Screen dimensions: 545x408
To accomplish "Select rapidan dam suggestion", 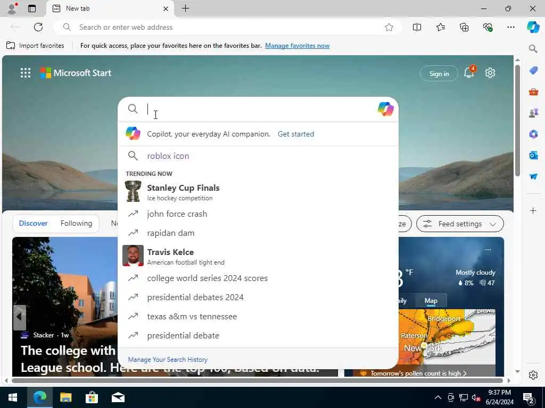I will point(258,233).
